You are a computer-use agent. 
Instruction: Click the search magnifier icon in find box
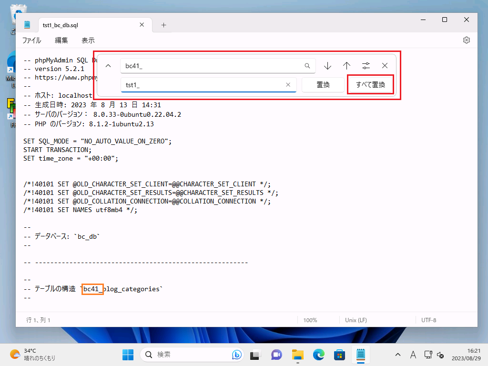coord(307,66)
